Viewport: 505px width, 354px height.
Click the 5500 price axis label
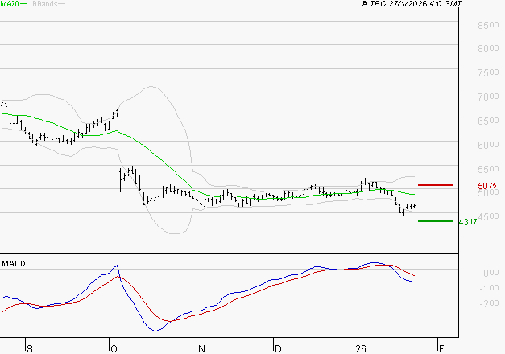point(488,169)
